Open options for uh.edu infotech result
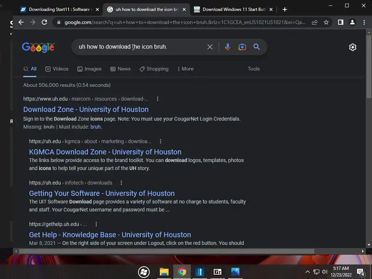The image size is (372, 279). [121, 183]
